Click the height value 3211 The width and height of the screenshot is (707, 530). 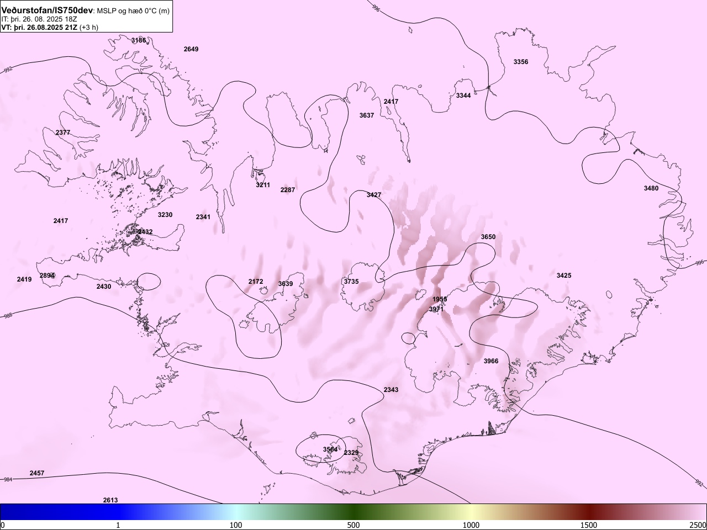point(263,185)
